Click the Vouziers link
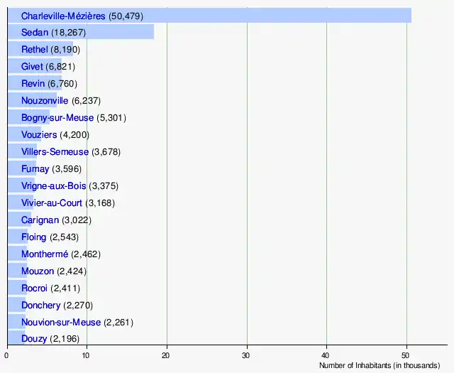454x373 pixels. pyautogui.click(x=39, y=135)
